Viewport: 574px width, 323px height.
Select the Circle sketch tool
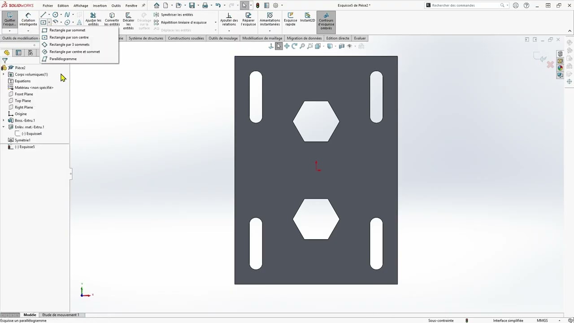[x=55, y=15]
